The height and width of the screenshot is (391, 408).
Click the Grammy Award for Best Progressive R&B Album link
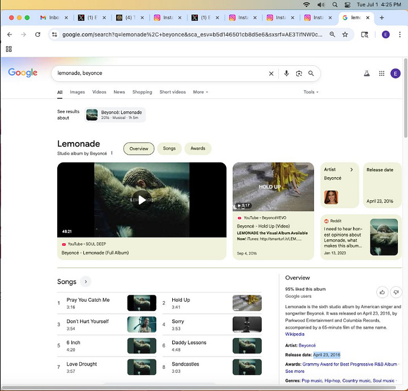350,364
